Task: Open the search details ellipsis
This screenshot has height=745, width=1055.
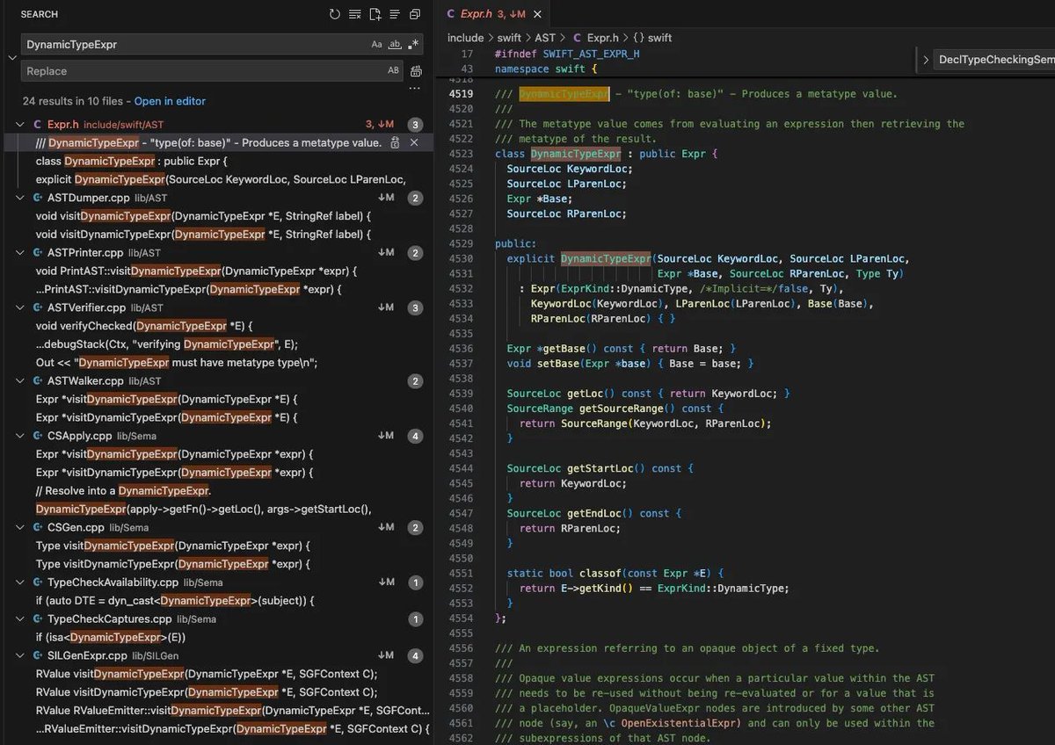Action: [415, 88]
